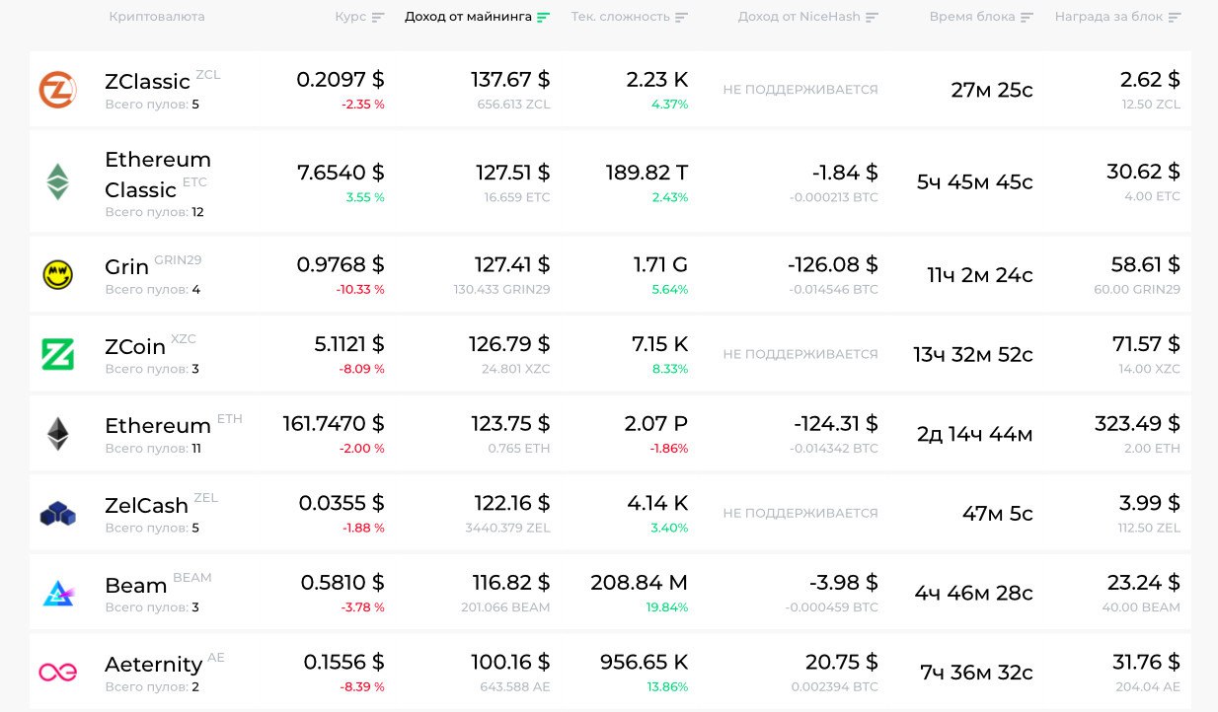Image resolution: width=1218 pixels, height=712 pixels.
Task: Click the Aeternity mining income 100.16 $
Action: tap(510, 662)
